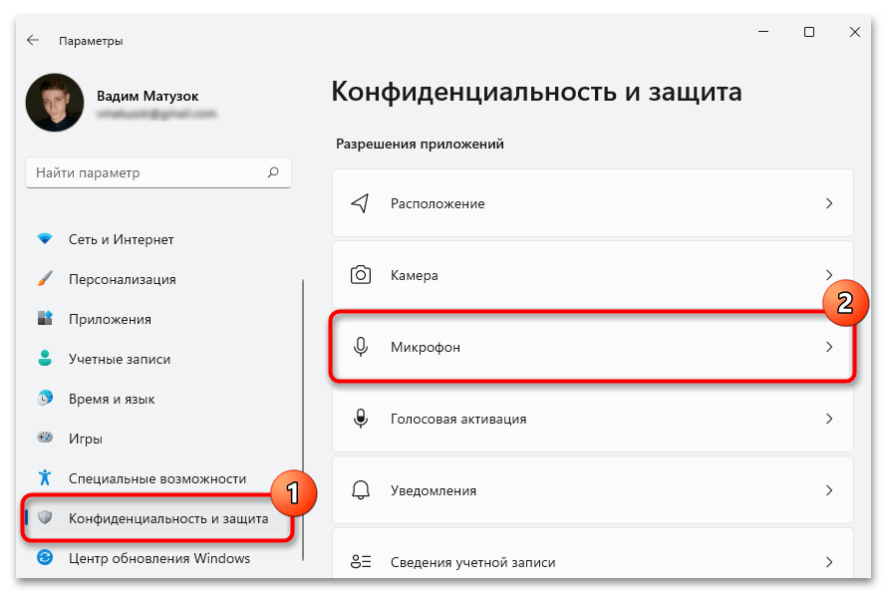Click the location arrow icon
887x594 pixels.
[x=361, y=203]
